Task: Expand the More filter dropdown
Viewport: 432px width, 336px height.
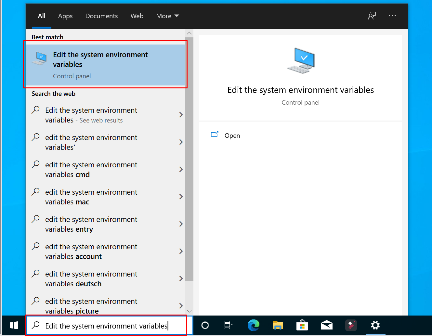Action: pos(167,16)
